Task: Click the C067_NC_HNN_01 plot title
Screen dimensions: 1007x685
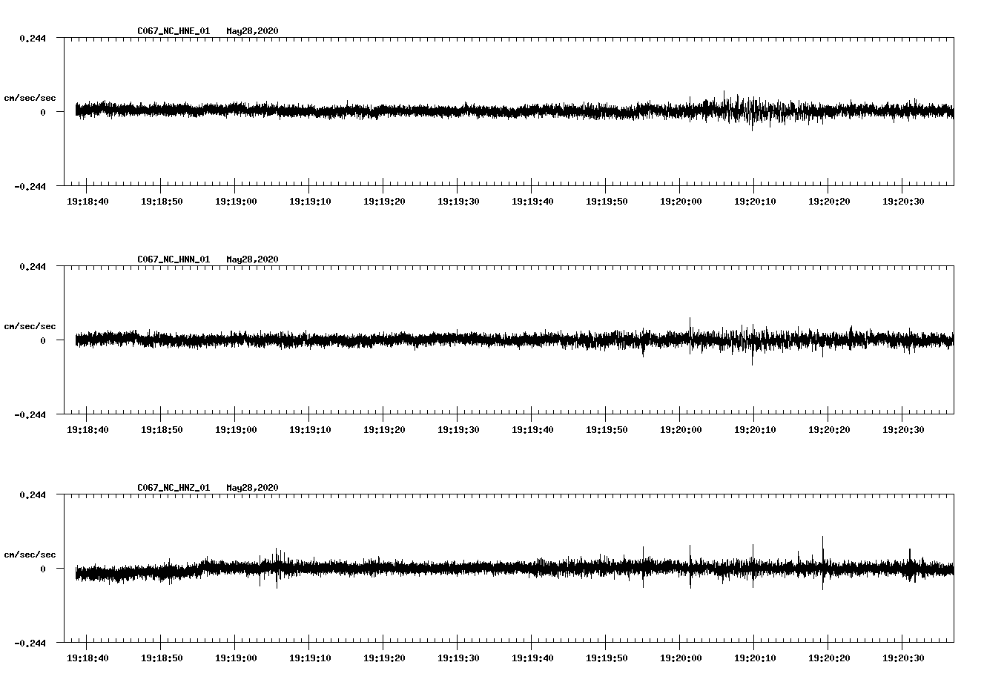Action: point(174,259)
